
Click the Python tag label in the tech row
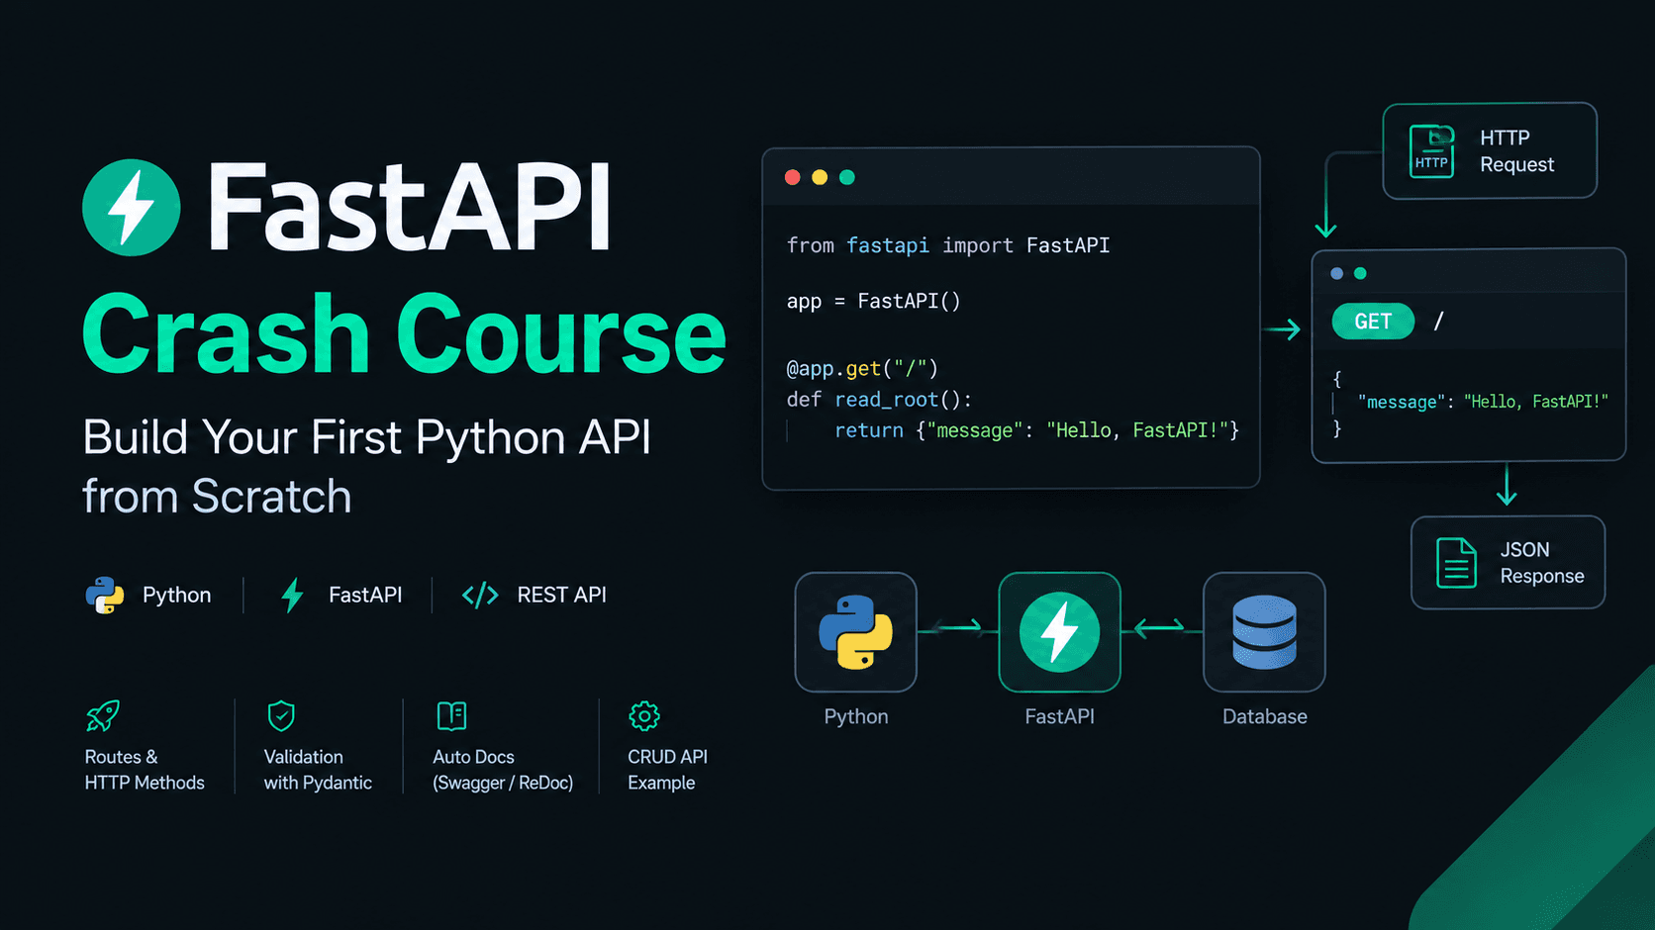pyautogui.click(x=177, y=596)
